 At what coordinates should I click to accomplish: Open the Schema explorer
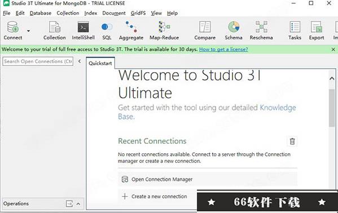click(x=234, y=30)
